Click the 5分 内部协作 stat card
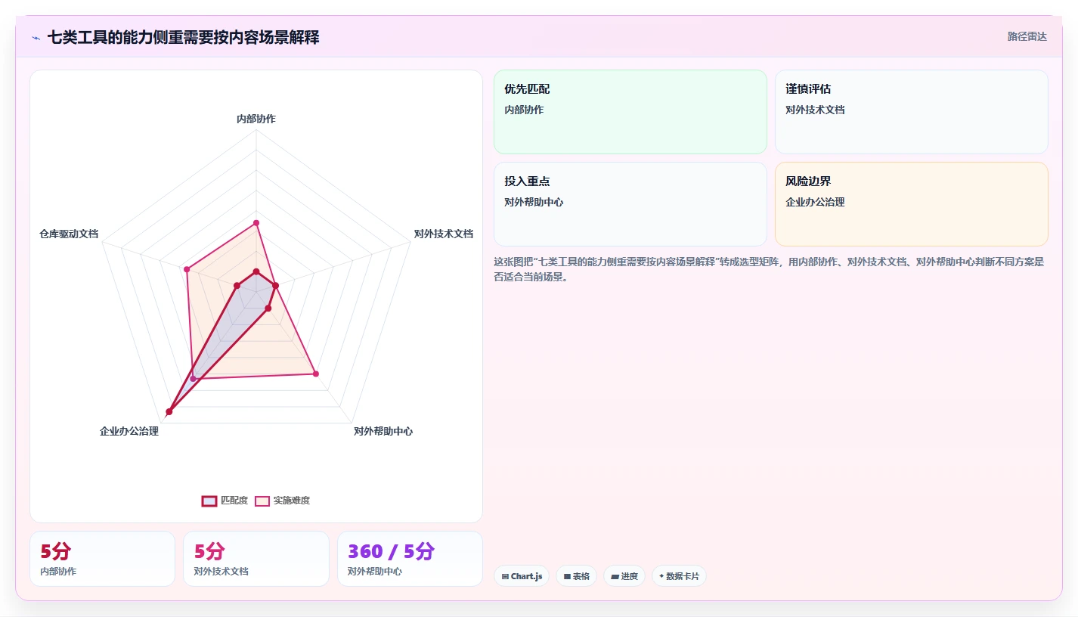Screen dimensions: 1078x617 pos(102,559)
